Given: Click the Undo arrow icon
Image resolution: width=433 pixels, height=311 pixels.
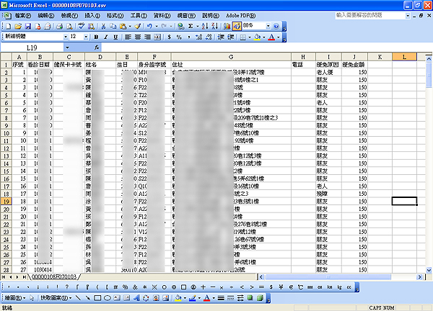Looking at the screenshot, I should tap(148, 25).
